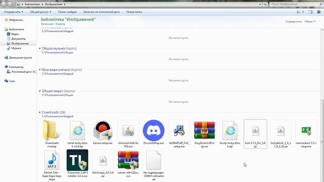Select bdcamsetup.exe Bandicam installer
The image size is (324, 182).
pos(103,130)
